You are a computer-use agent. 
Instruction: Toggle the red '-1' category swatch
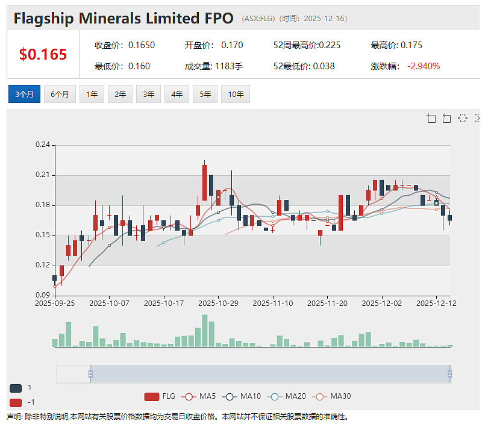[16, 402]
